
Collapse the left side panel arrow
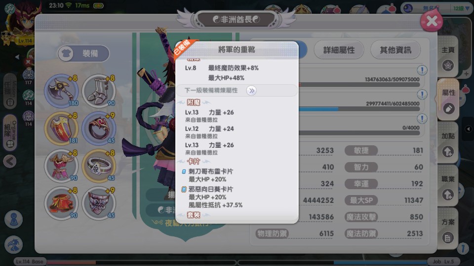coord(10,162)
